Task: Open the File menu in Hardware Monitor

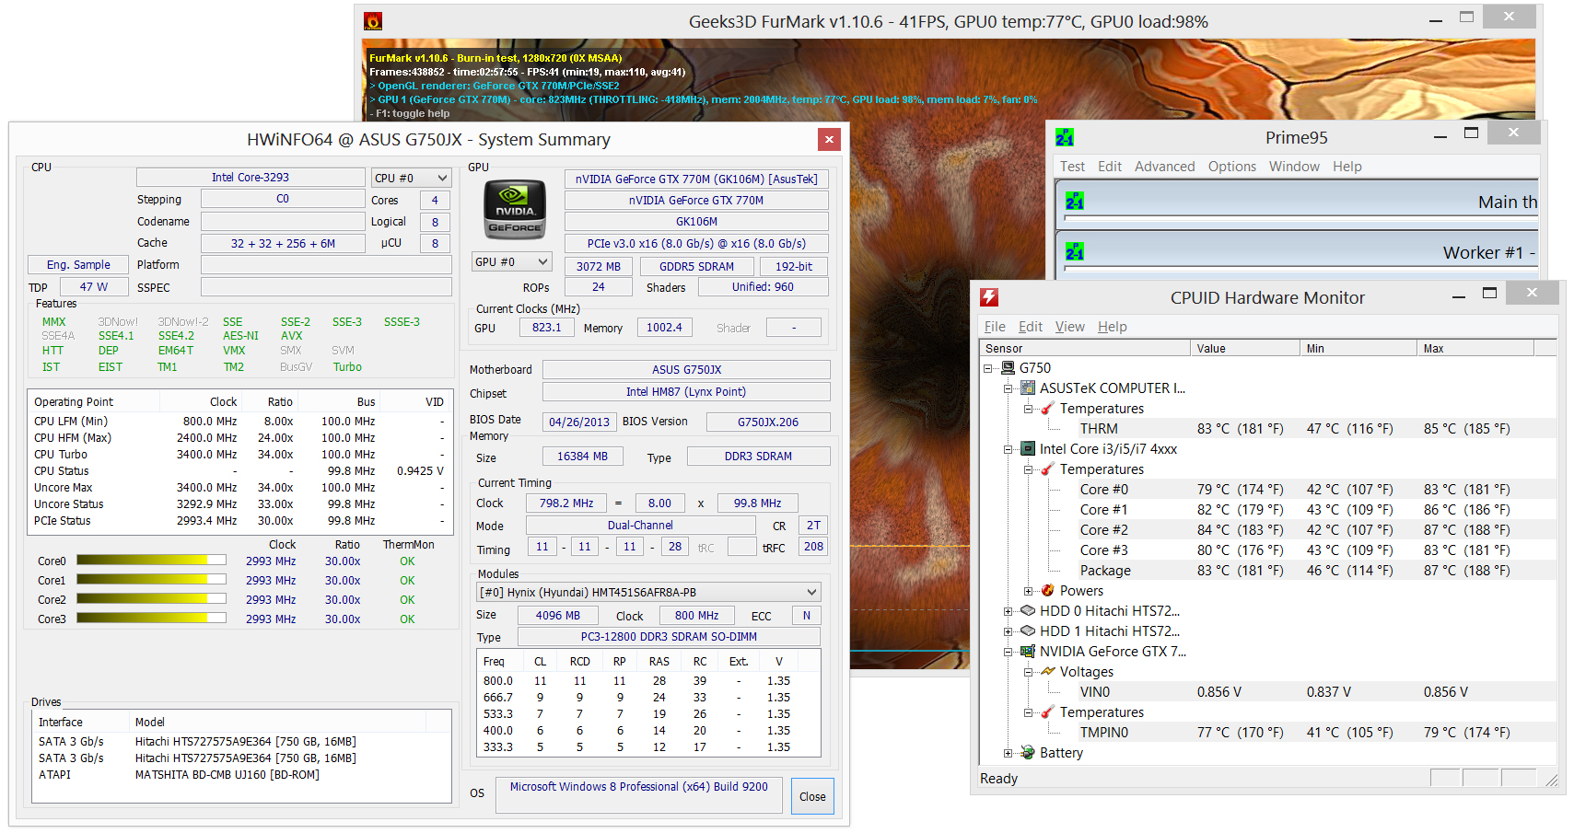Action: coord(994,327)
